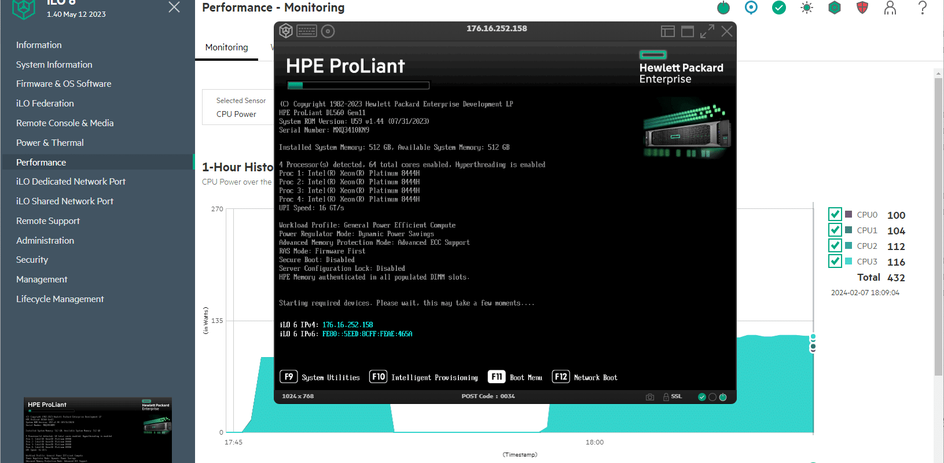Click the CPU0 purple color swatch

(x=849, y=214)
